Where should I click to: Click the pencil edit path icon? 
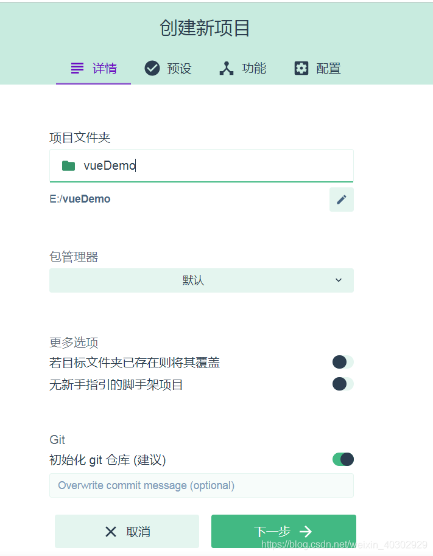point(342,200)
